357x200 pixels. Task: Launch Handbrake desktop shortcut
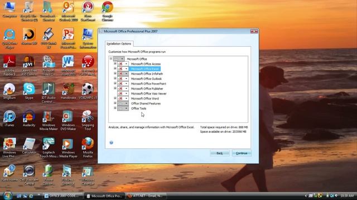click(68, 91)
